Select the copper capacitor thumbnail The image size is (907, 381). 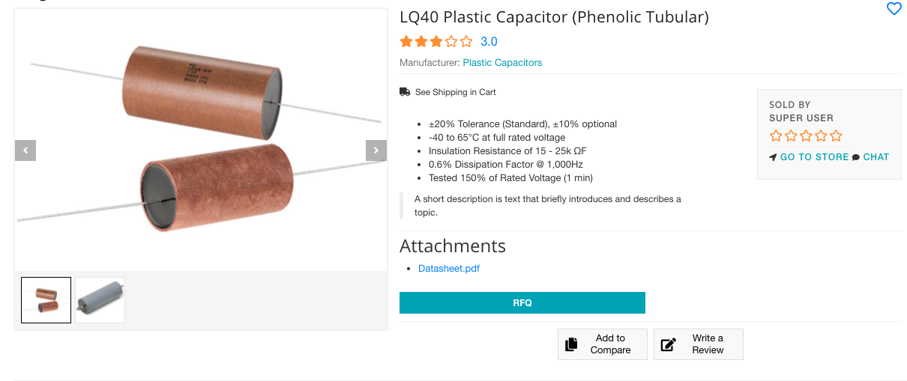46,300
